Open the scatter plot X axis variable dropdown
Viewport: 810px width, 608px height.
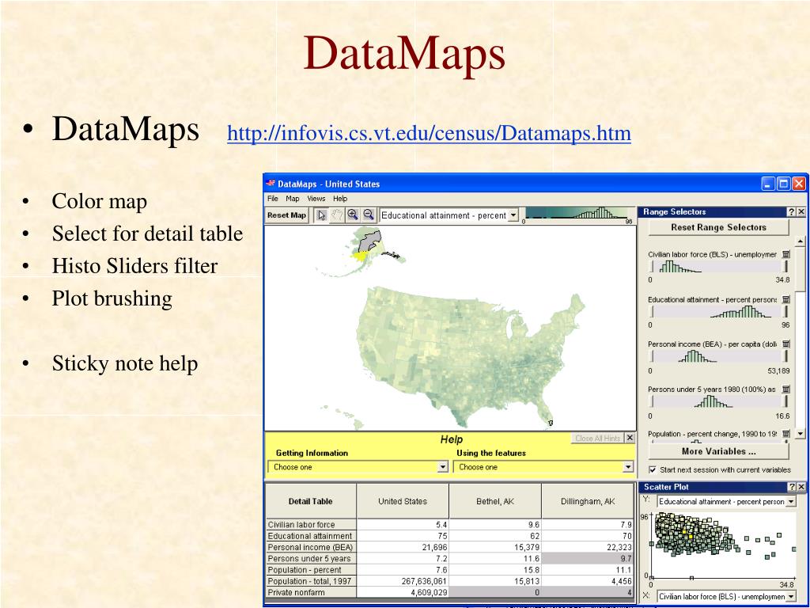[x=726, y=597]
